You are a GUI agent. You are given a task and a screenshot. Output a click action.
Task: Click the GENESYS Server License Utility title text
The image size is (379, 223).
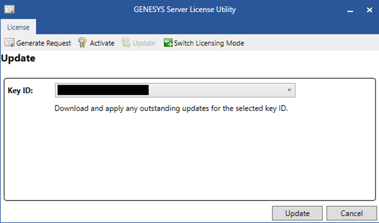point(185,9)
